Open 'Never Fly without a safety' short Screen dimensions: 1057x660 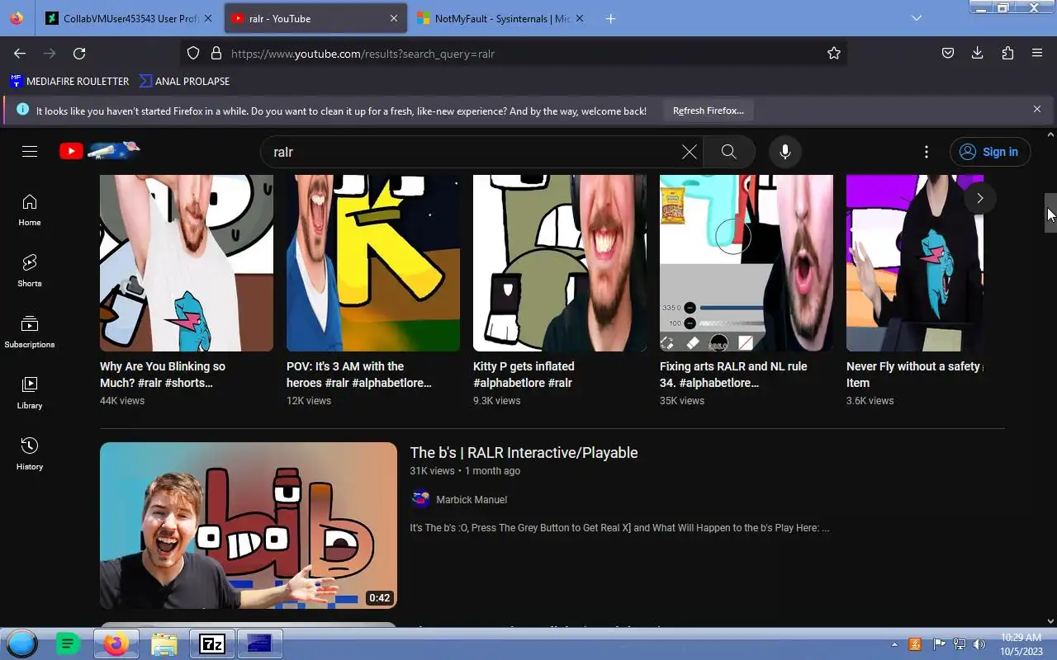click(915, 262)
